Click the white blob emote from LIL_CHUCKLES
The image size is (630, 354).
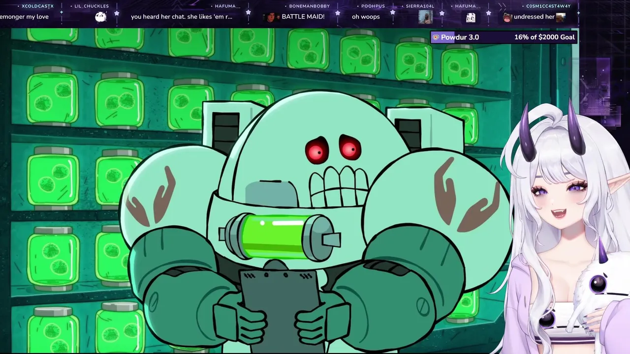(x=101, y=17)
